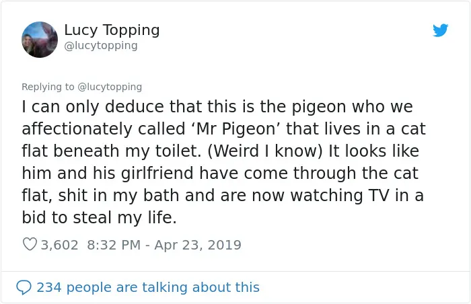Click the Twitter bird logo icon
Viewport: 471px width, 304px height.
(x=440, y=30)
